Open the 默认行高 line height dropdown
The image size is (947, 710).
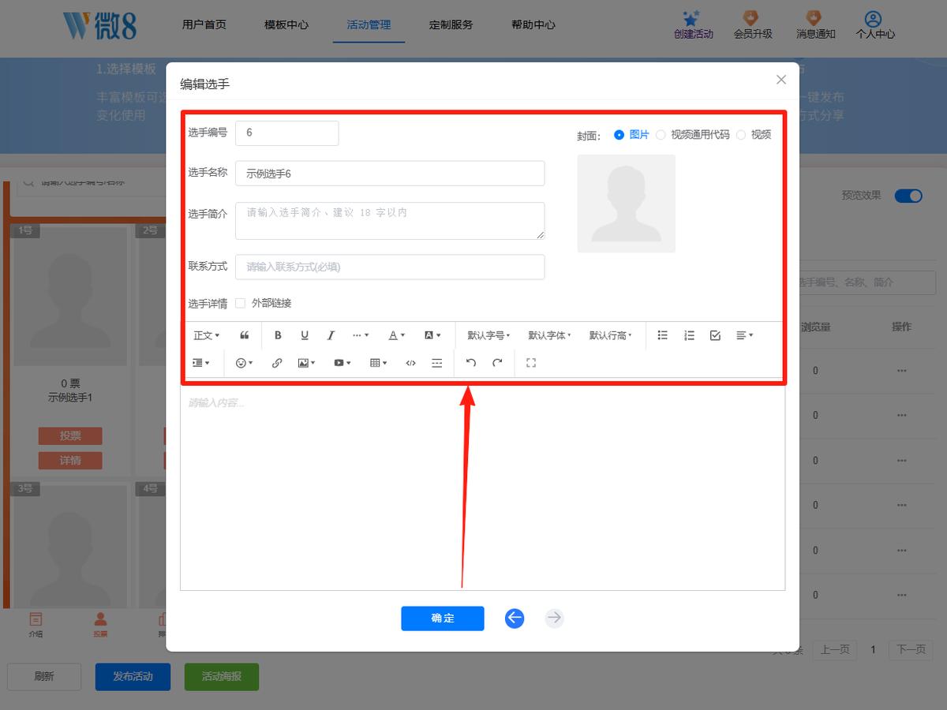(610, 335)
